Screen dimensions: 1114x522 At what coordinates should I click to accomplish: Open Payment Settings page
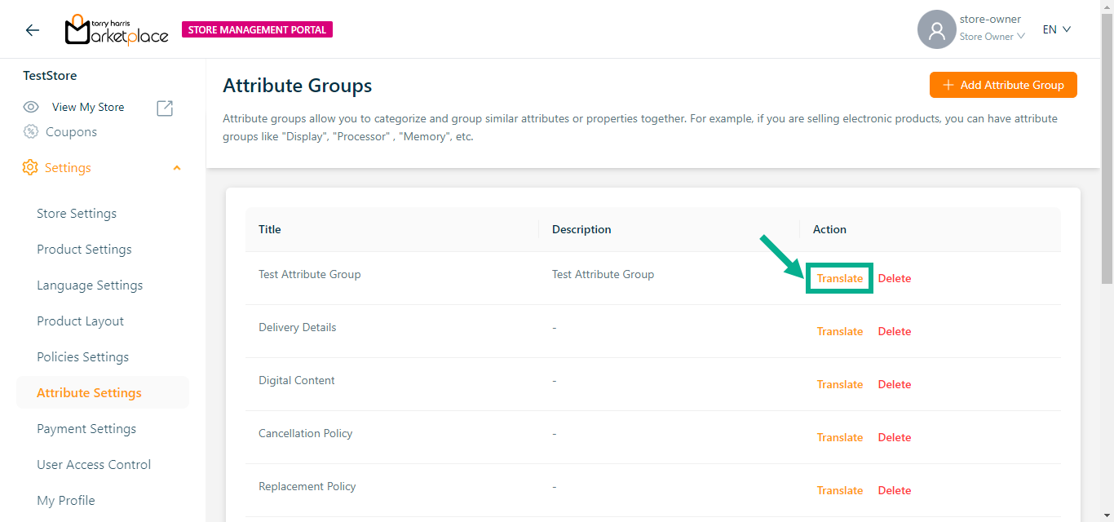point(86,428)
